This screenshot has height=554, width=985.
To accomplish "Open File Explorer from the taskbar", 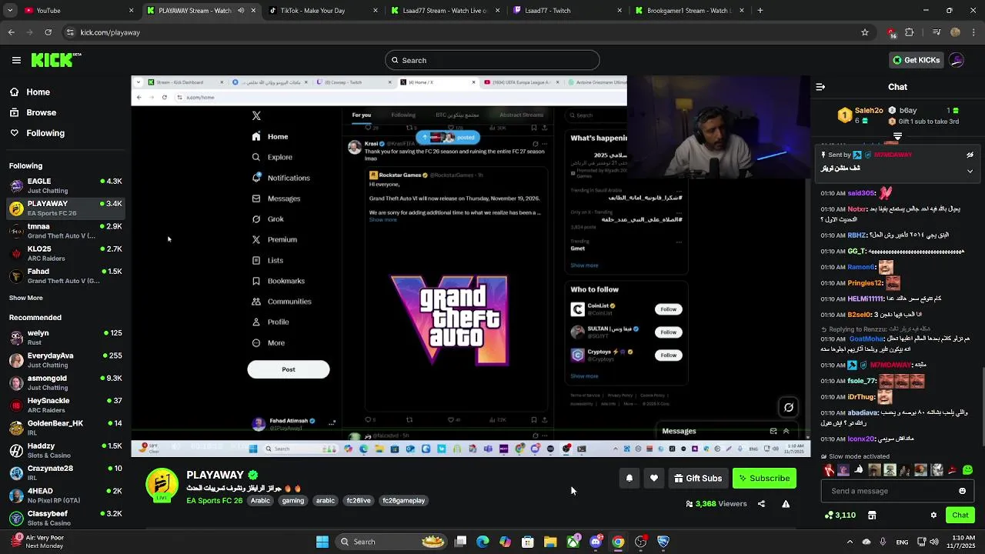I will click(550, 542).
